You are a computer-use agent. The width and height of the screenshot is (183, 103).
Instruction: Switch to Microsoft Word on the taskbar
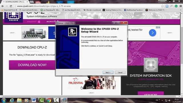(x=34, y=100)
